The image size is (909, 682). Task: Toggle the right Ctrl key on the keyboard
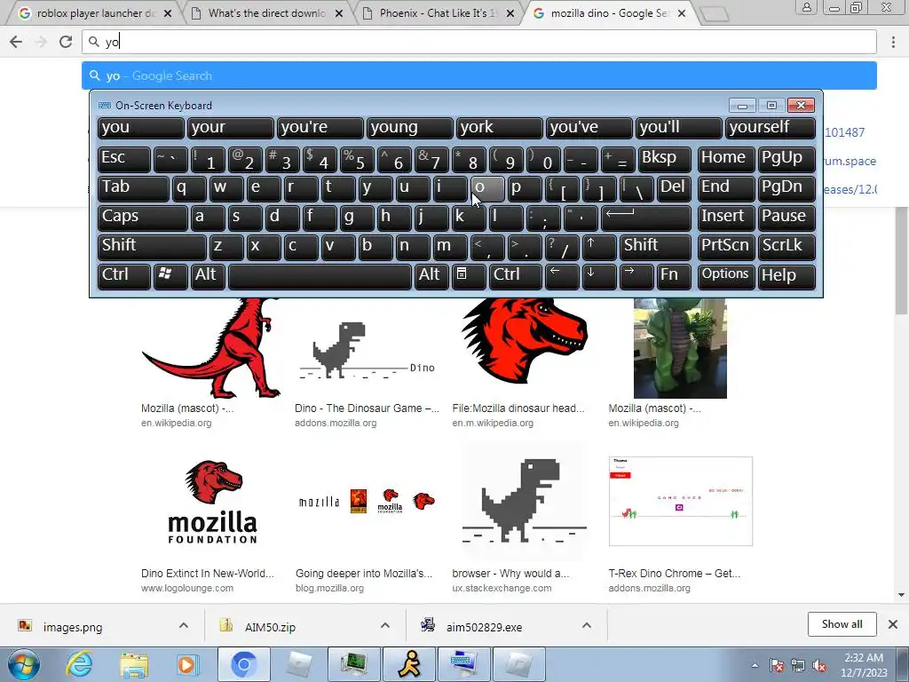(x=516, y=276)
